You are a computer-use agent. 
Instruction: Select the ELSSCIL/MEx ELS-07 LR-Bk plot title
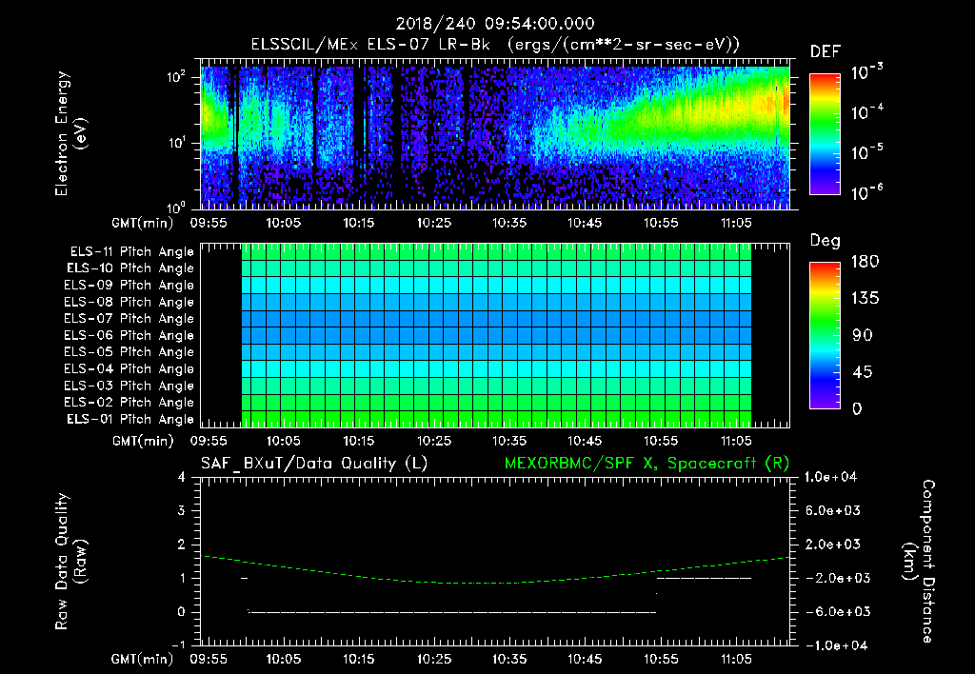tap(495, 45)
